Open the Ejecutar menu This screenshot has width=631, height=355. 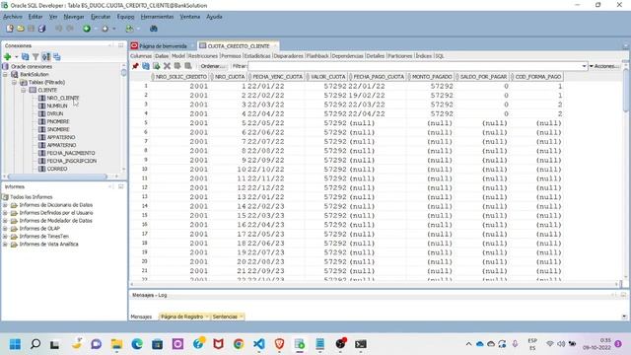[x=101, y=17]
